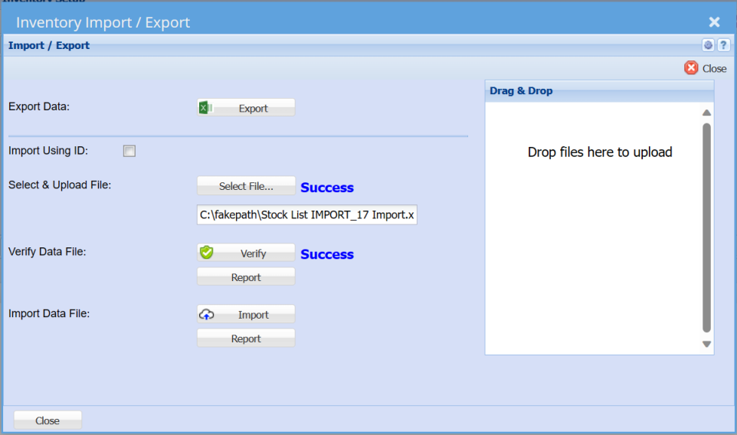
Task: Click the bottom Close button
Action: [x=47, y=420]
